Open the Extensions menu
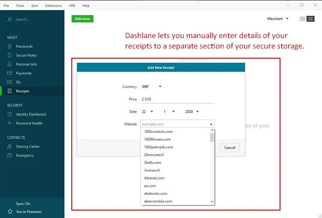 54,6
